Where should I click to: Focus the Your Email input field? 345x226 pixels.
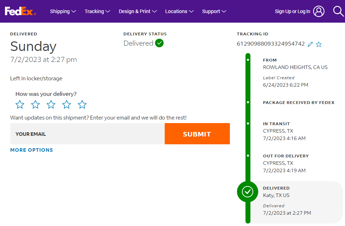87,134
